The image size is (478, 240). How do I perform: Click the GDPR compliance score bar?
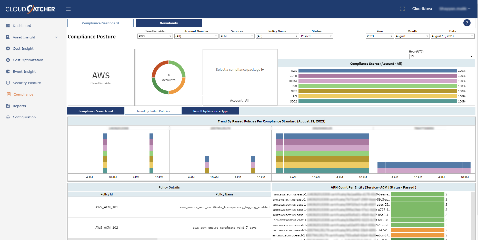[377, 76]
